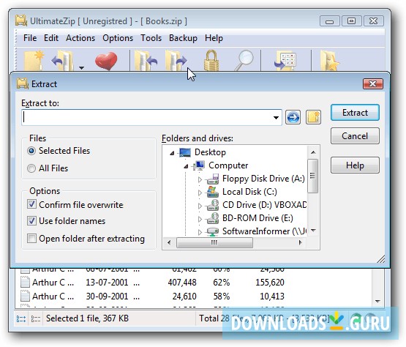Click the add files to archive icon
The width and height of the screenshot is (406, 347).
tap(146, 61)
